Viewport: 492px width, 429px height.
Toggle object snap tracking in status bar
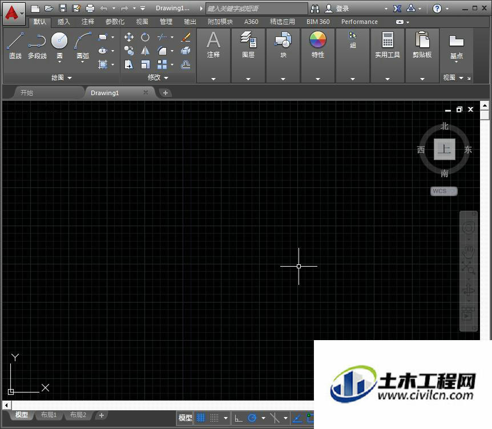tap(297, 418)
